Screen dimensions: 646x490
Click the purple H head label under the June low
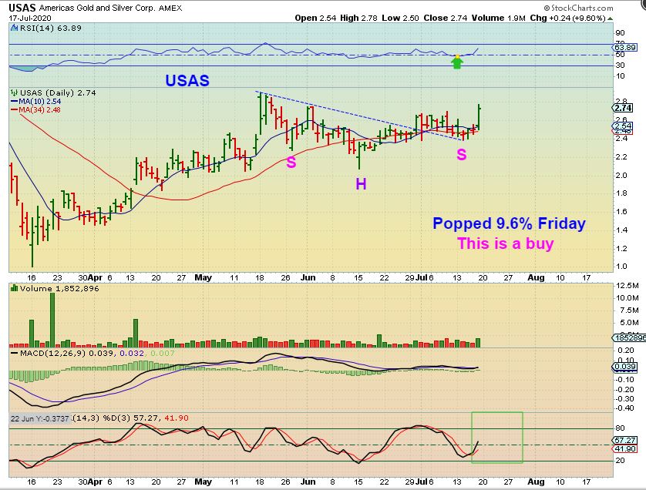[361, 184]
